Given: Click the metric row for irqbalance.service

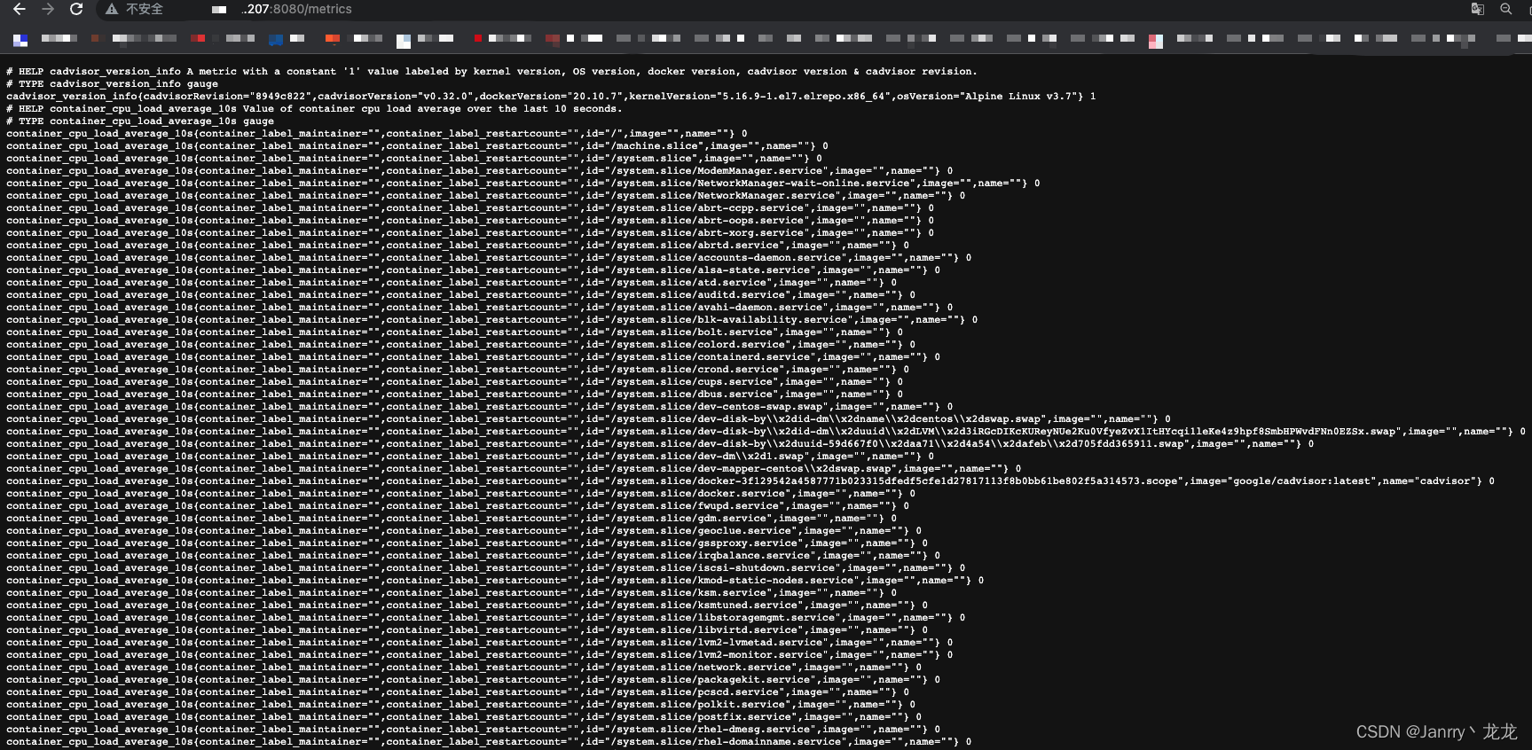Looking at the screenshot, I should [473, 556].
